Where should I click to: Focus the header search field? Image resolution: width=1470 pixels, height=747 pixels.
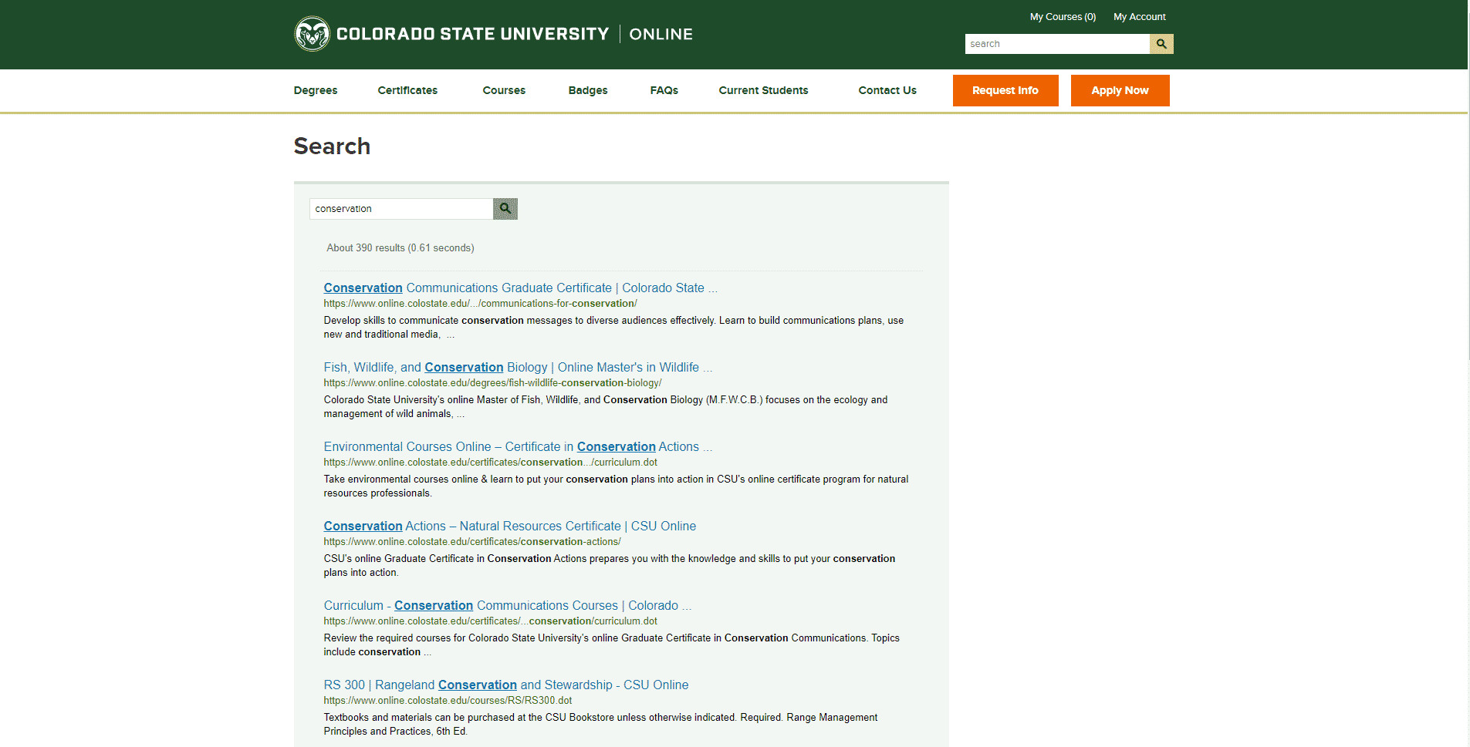[1057, 44]
